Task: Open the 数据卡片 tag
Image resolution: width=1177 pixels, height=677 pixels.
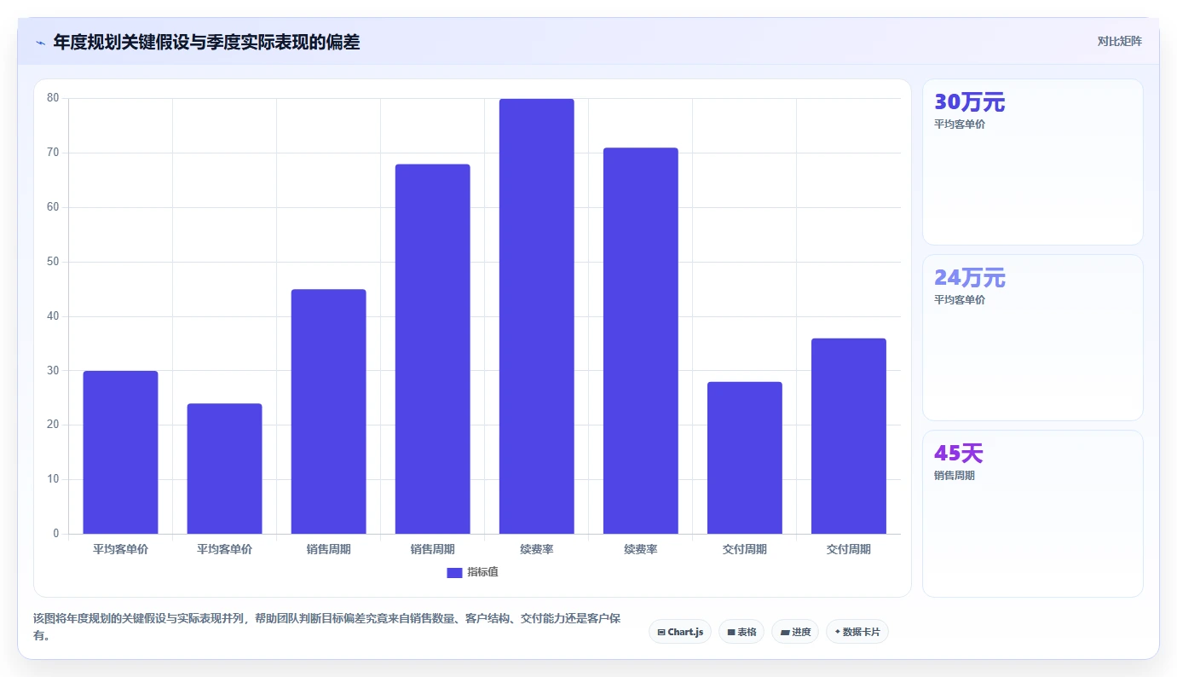Action: pos(857,632)
